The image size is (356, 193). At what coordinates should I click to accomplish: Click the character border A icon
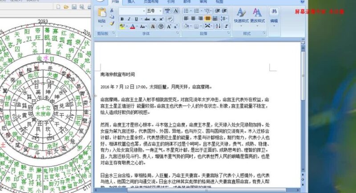point(176,11)
